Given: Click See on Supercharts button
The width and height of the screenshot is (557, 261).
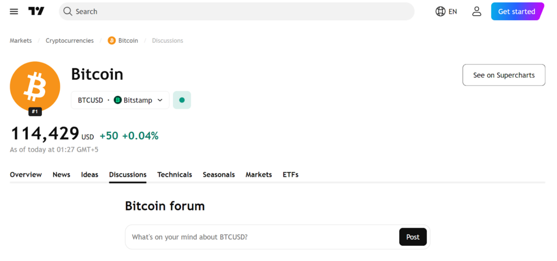Looking at the screenshot, I should point(504,75).
